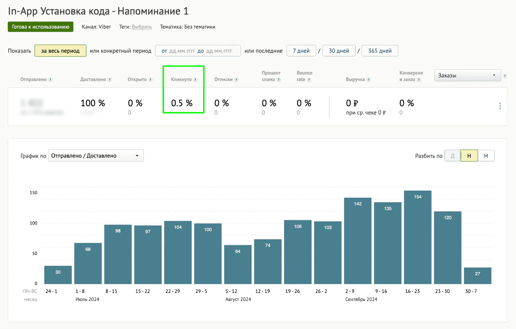Viewport: 516px width, 329px height.
Task: Click help icon beside Заказы dropdown
Action: coord(505,76)
